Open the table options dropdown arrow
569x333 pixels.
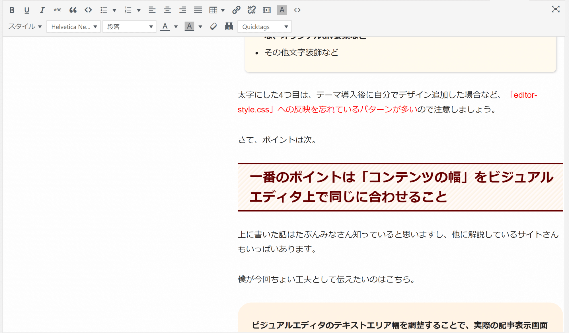coord(223,11)
